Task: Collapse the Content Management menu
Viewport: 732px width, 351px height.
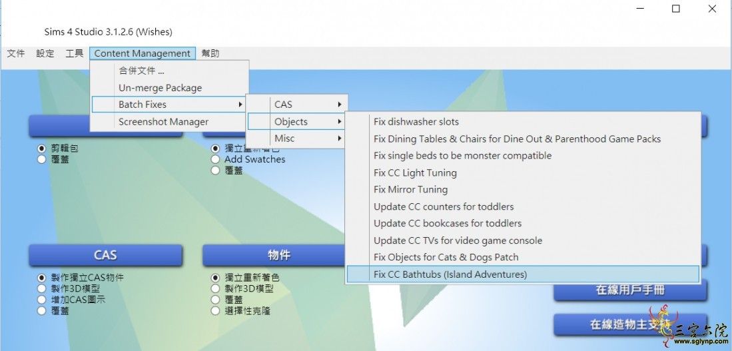Action: tap(143, 54)
